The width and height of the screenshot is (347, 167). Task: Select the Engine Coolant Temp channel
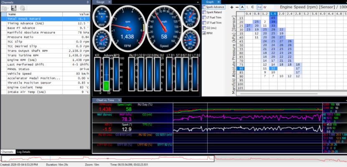tap(46, 87)
